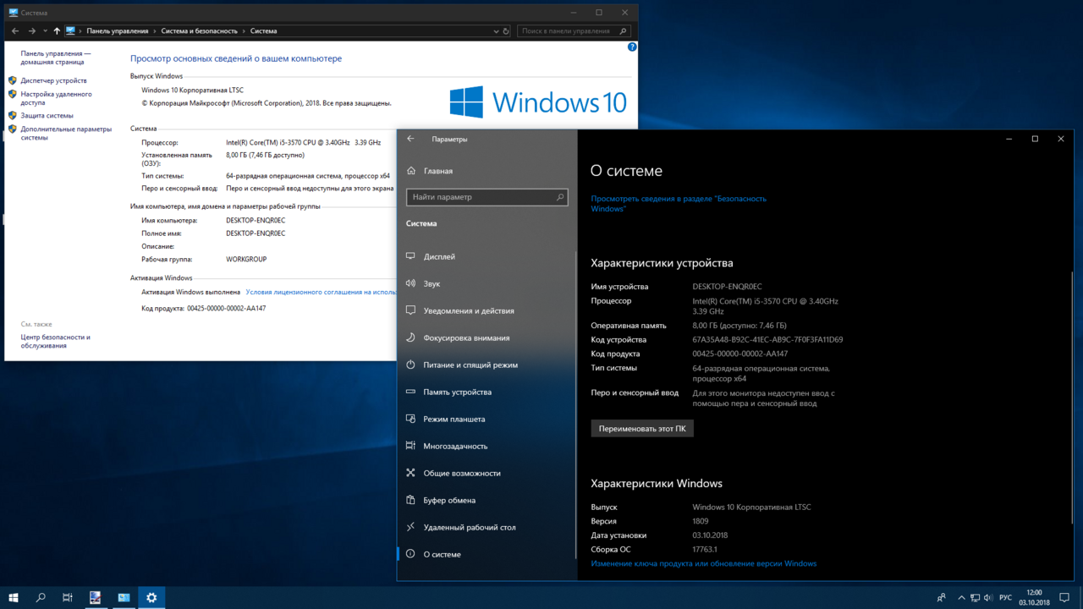Open Multitasking icon in sidebar
Screen dimensions: 1083x609
410,446
